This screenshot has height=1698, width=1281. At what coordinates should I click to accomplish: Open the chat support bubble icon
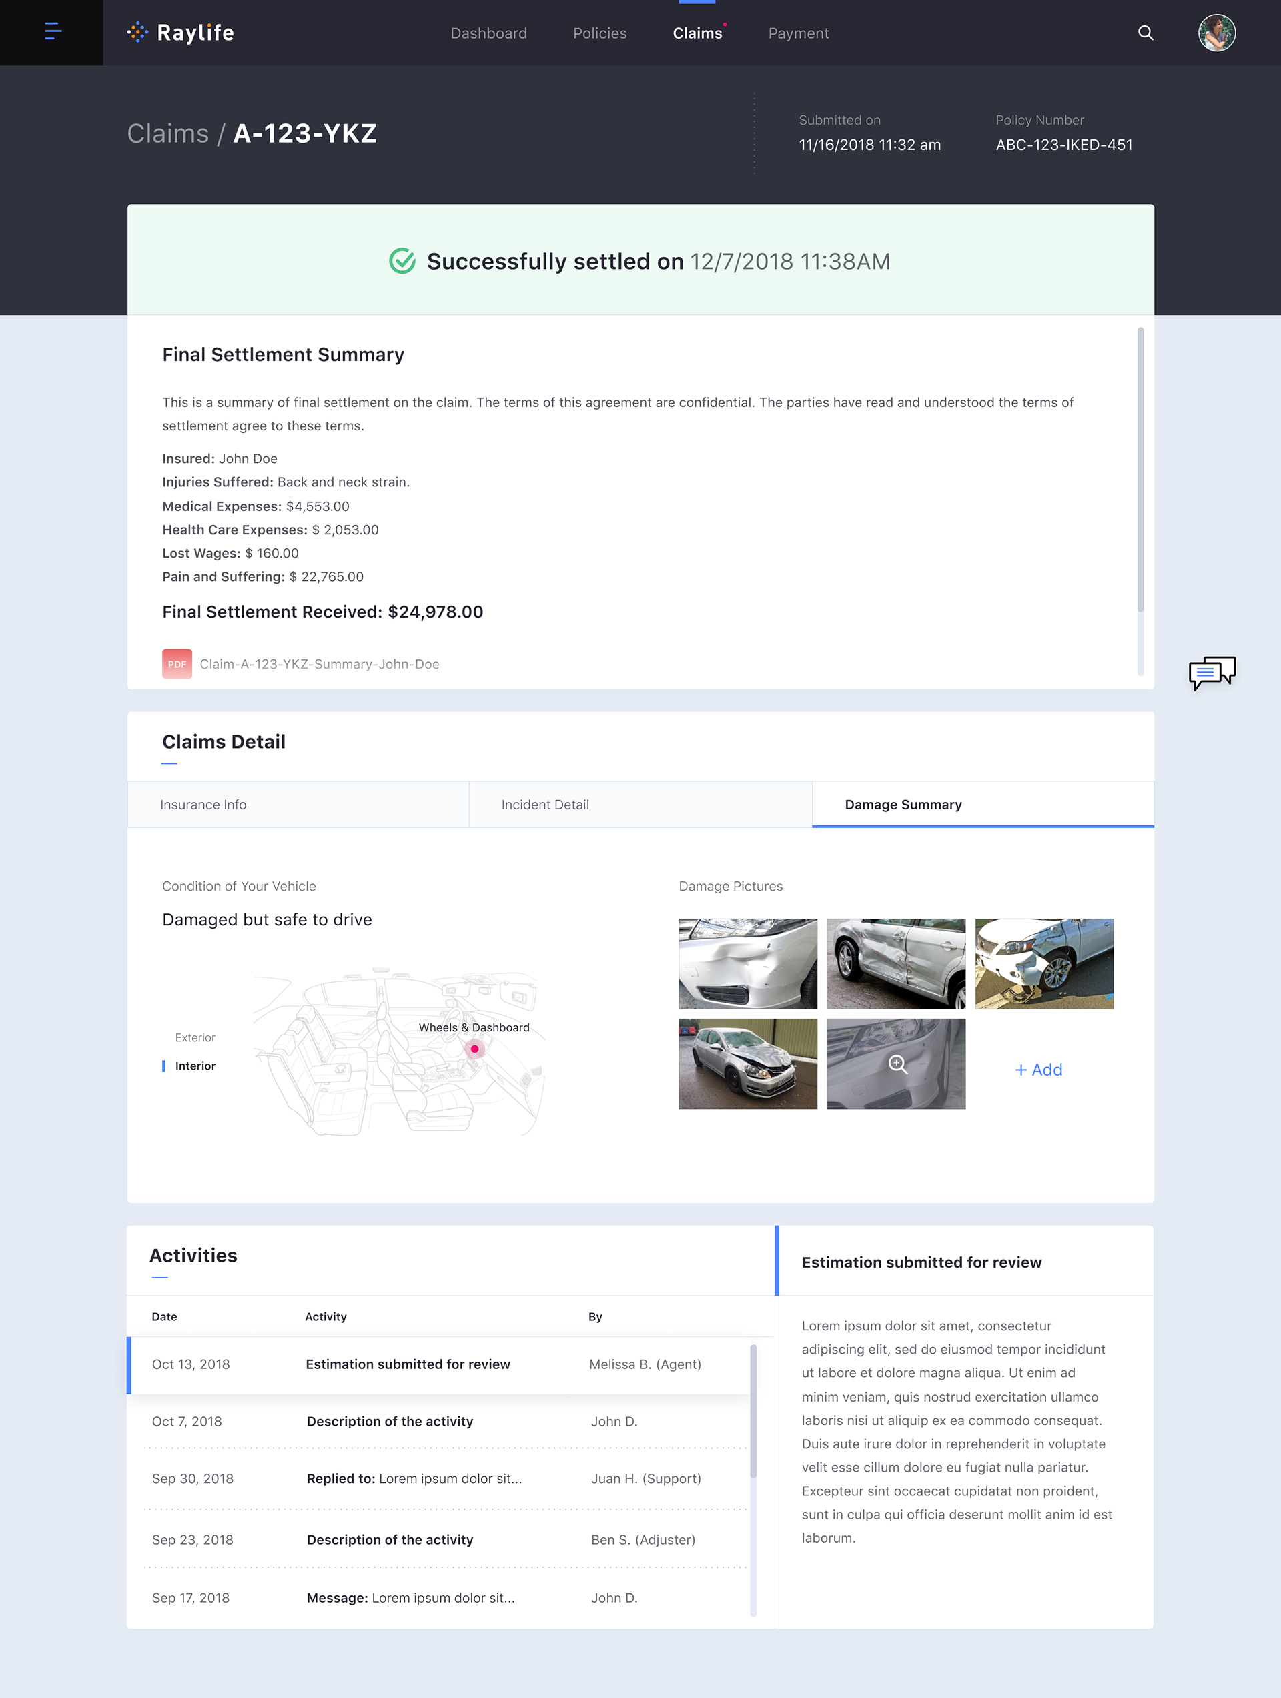[1212, 673]
